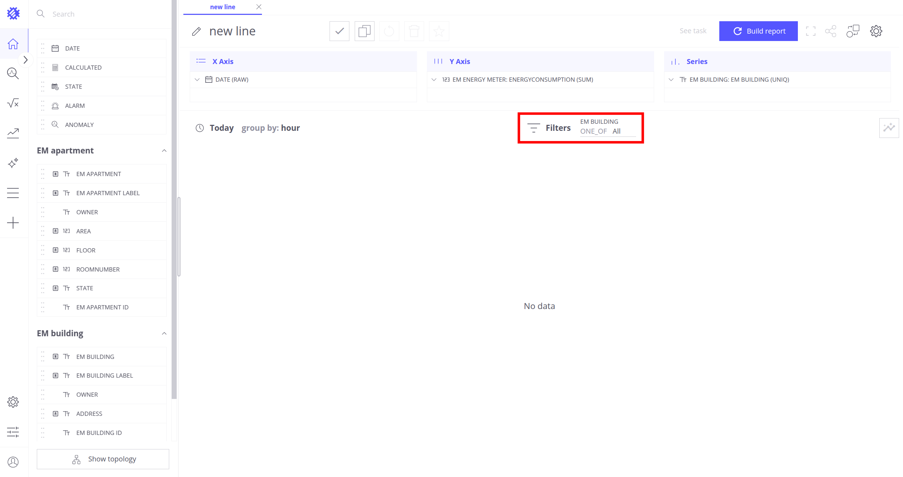903x477 pixels.
Task: Click the Build report button
Action: pyautogui.click(x=758, y=31)
